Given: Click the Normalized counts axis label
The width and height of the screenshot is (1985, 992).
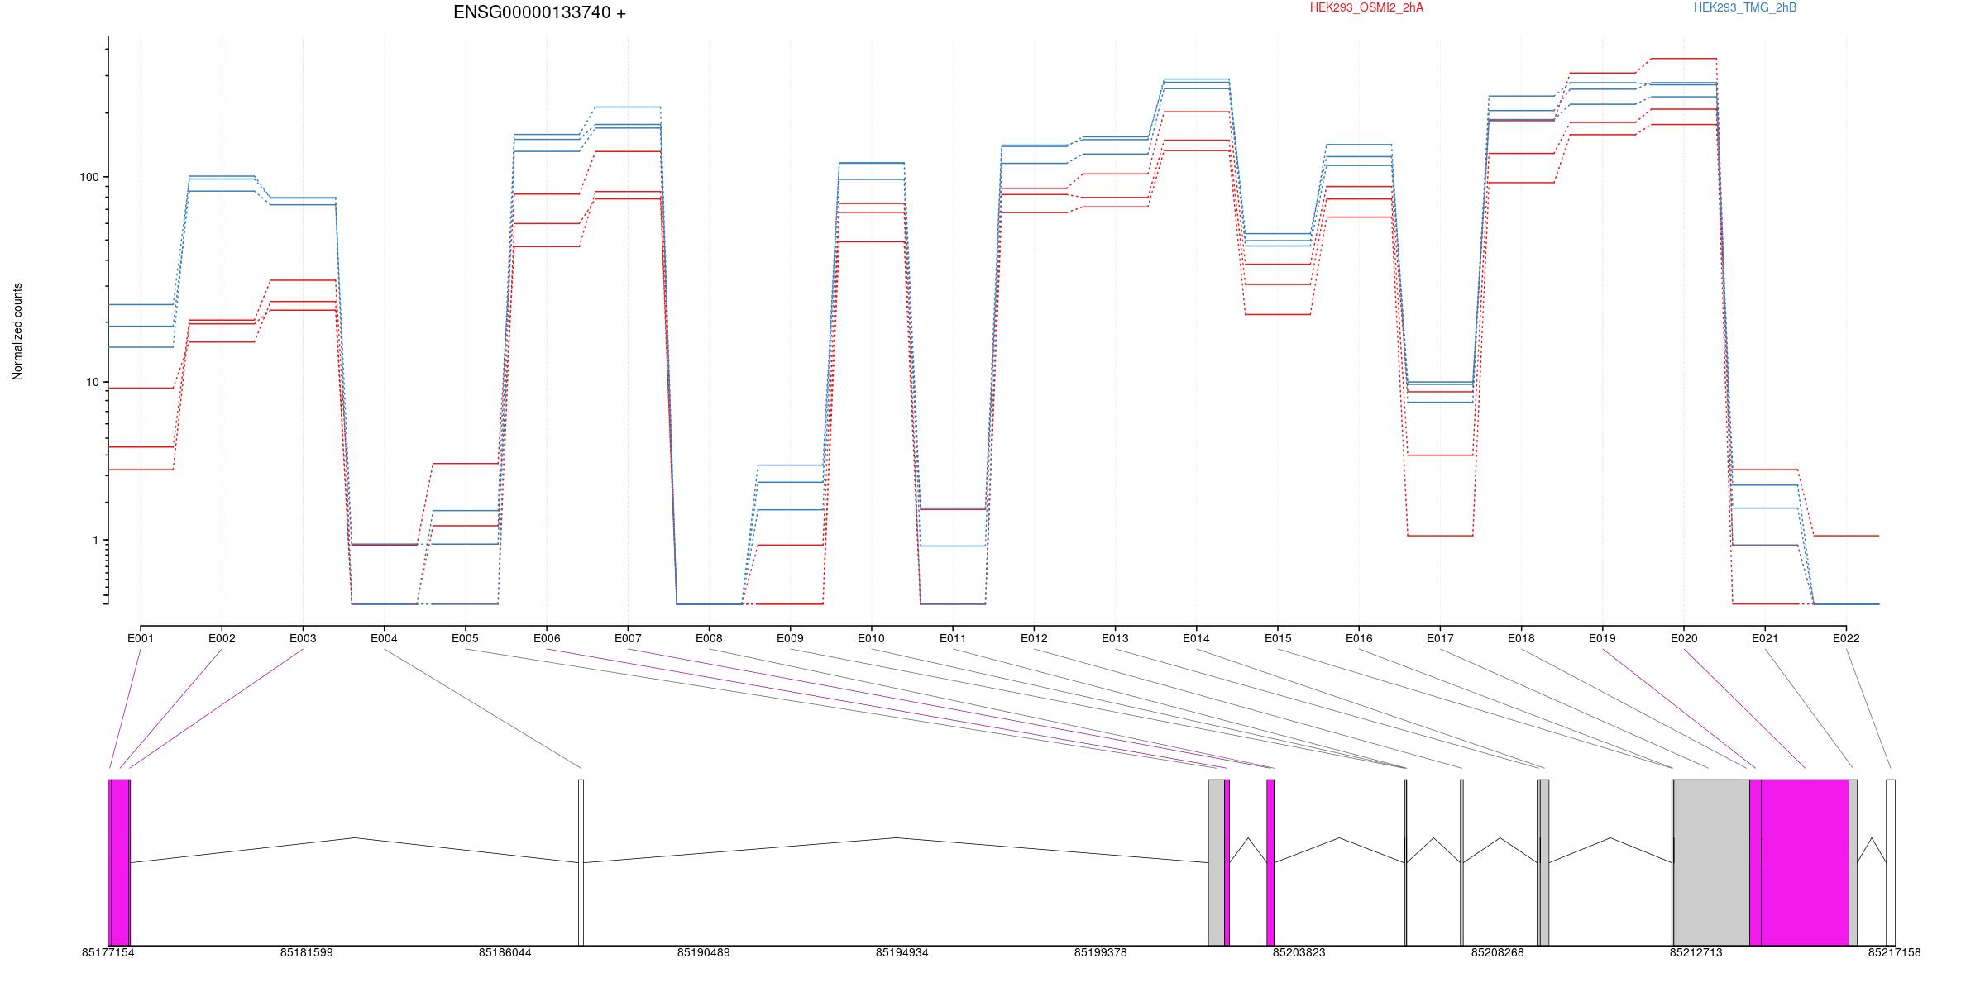Looking at the screenshot, I should click(17, 331).
